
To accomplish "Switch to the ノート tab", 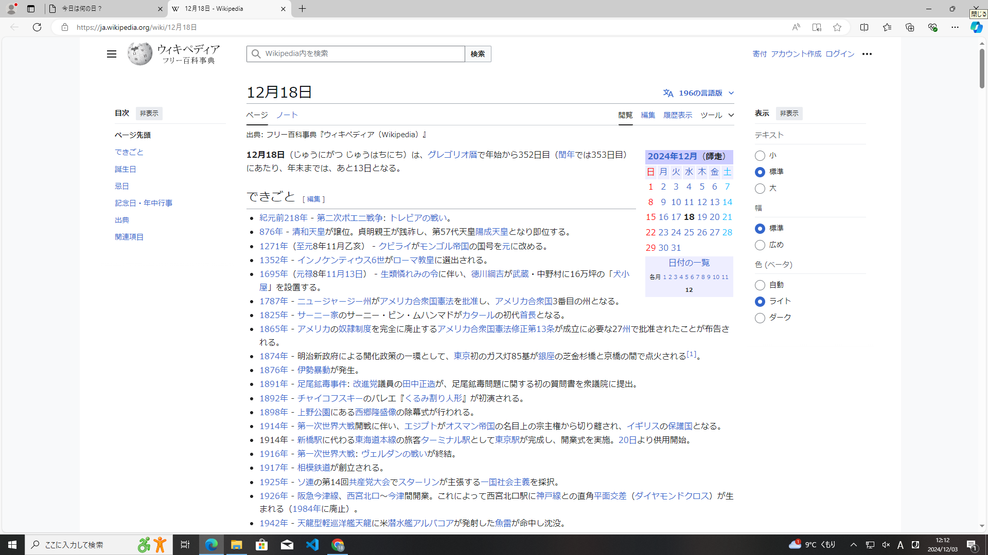I will click(287, 115).
